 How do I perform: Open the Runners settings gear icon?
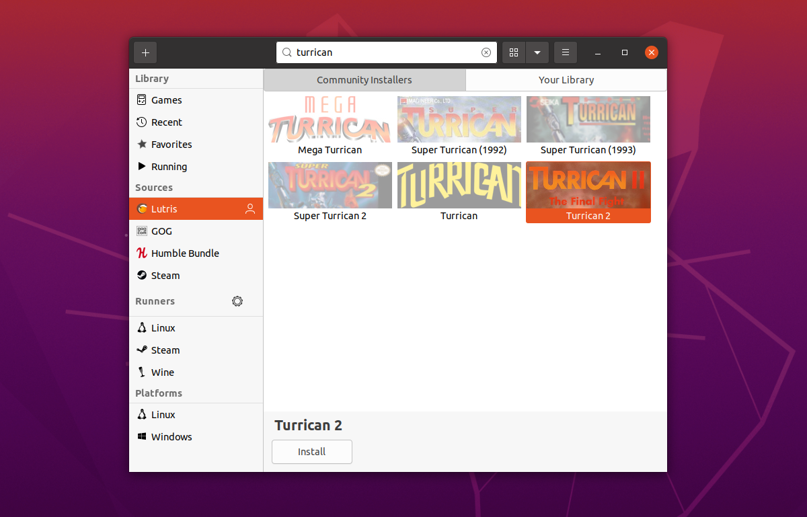coord(237,301)
